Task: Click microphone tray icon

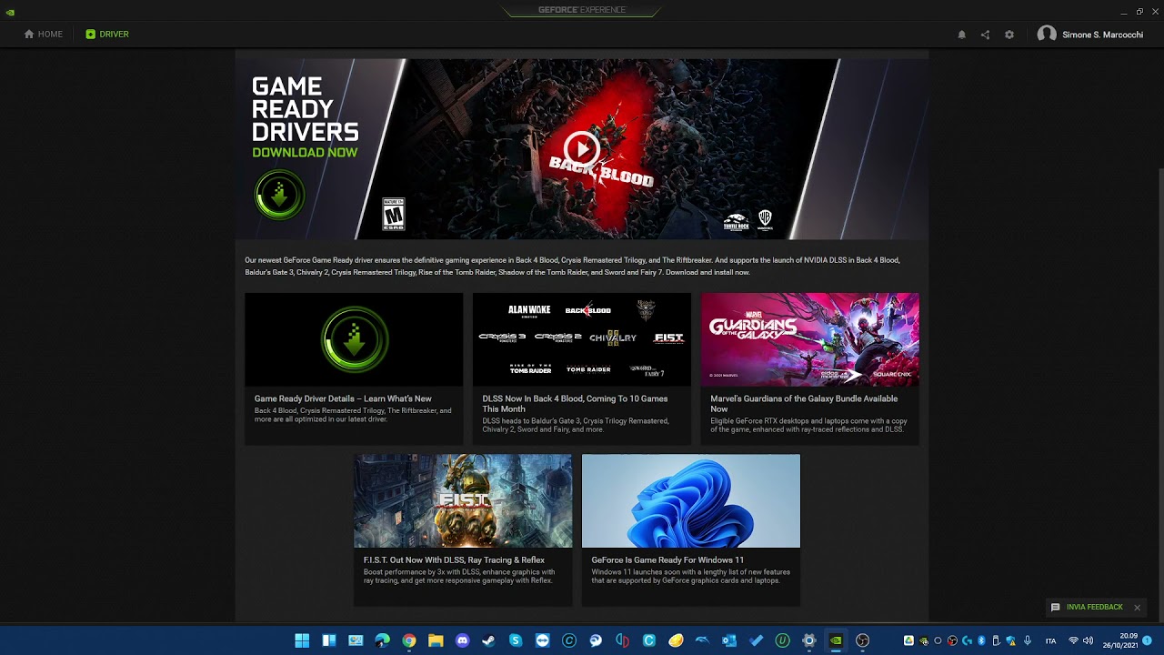Action: tap(1027, 640)
